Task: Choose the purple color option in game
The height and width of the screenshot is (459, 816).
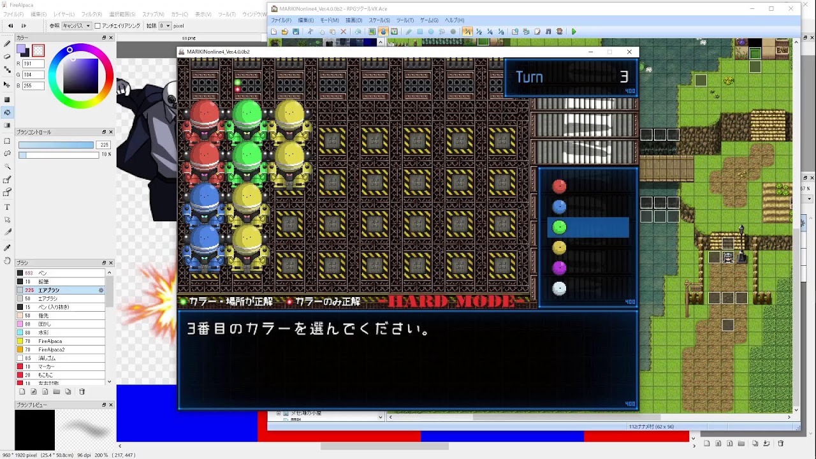Action: coord(559,268)
